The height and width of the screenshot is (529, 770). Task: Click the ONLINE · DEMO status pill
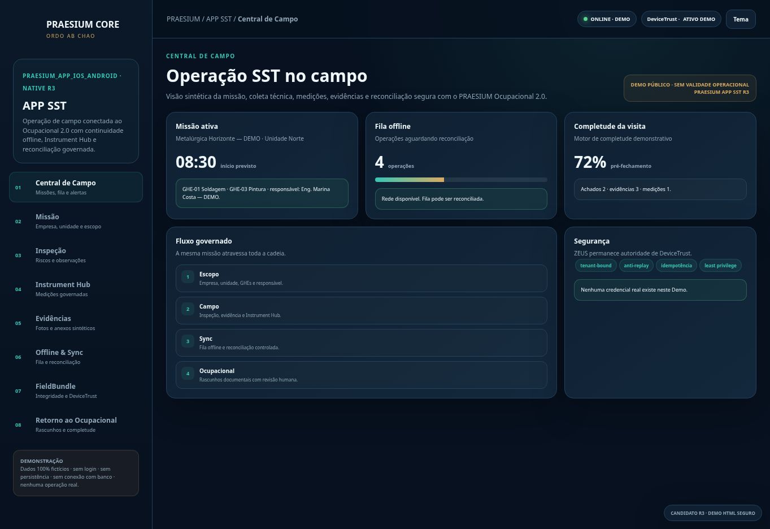pos(607,19)
